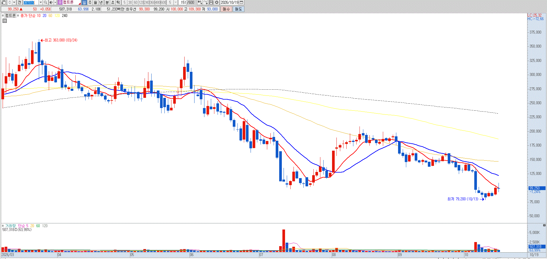Switch to minute 분 chart
The width and height of the screenshot is (547, 259).
pyautogui.click(x=107, y=2)
